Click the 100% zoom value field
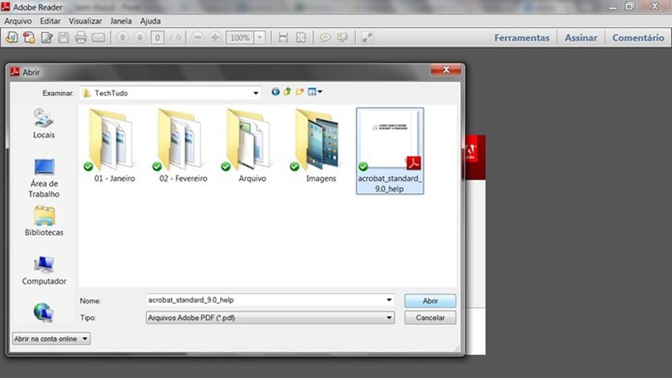Image resolution: width=672 pixels, height=378 pixels. coord(240,38)
